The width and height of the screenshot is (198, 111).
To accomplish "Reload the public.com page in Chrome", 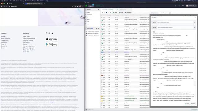I will click(x=6, y=6).
